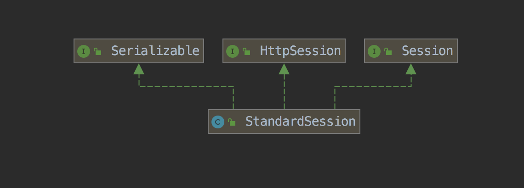Click the green interface icon on Serializable
The height and width of the screenshot is (188, 524).
[84, 51]
